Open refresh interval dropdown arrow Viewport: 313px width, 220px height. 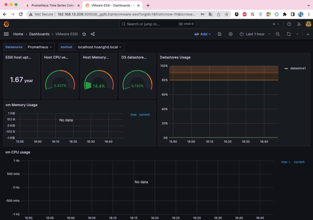point(297,34)
